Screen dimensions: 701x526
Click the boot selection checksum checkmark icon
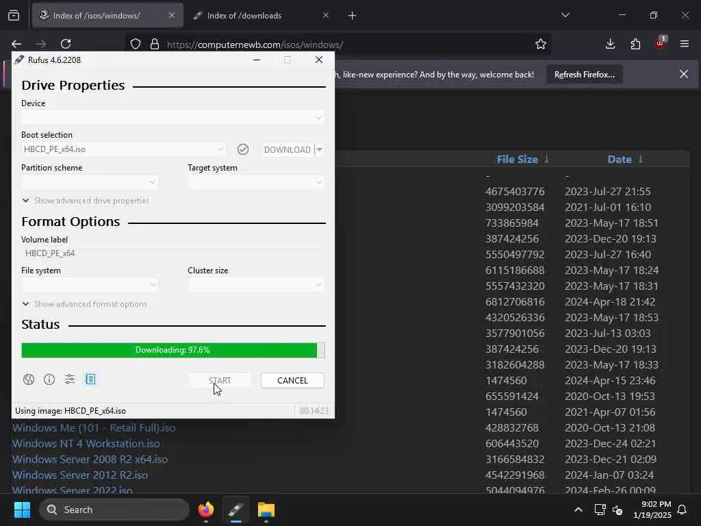click(x=243, y=149)
